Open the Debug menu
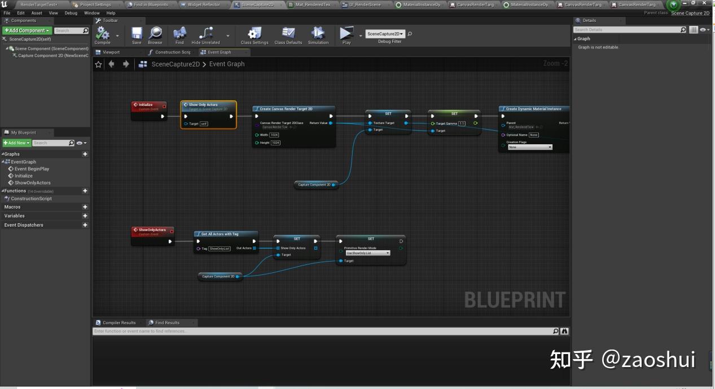This screenshot has width=715, height=389. pyautogui.click(x=71, y=13)
